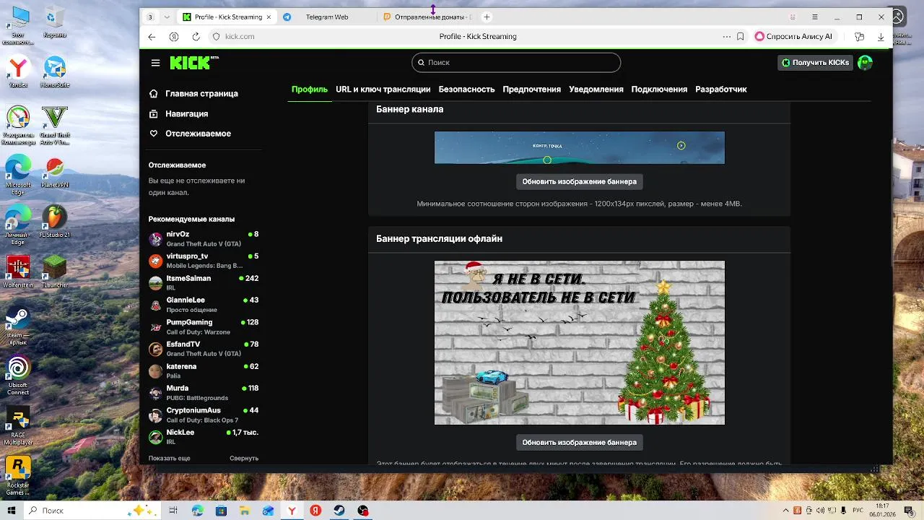Open Steam from the taskbar
This screenshot has height=520, width=924.
pos(339,511)
